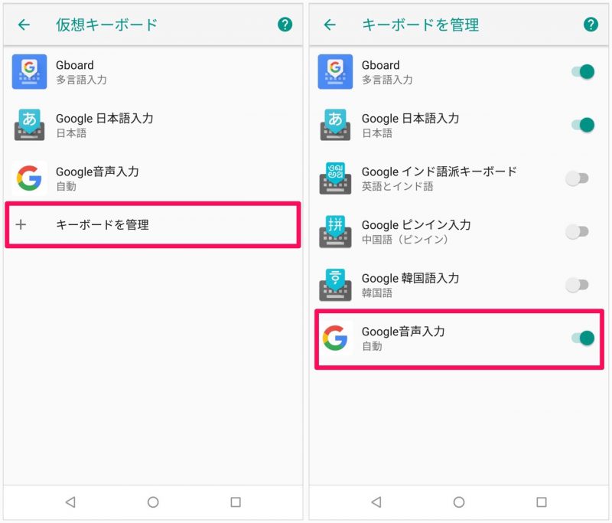Disable the Gboard keyboard toggle
612x523 pixels.
tap(583, 72)
